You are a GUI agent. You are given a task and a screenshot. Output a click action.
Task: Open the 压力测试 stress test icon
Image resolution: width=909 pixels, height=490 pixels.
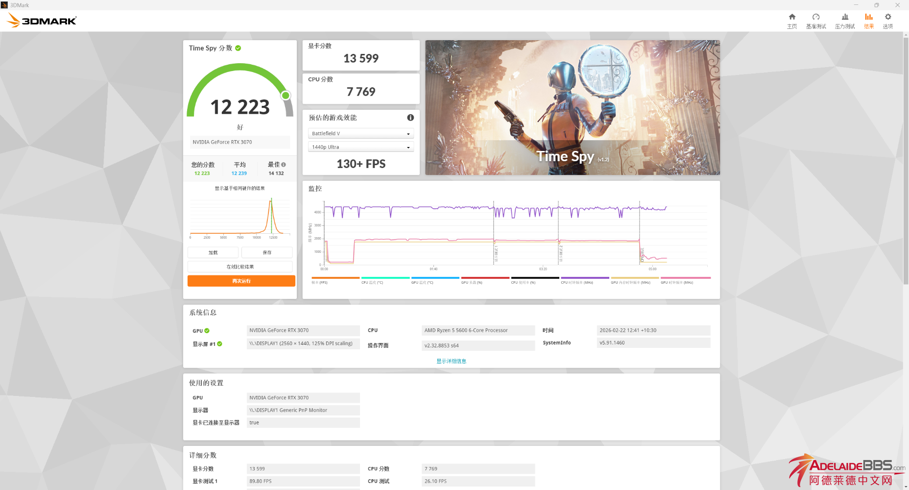844,21
